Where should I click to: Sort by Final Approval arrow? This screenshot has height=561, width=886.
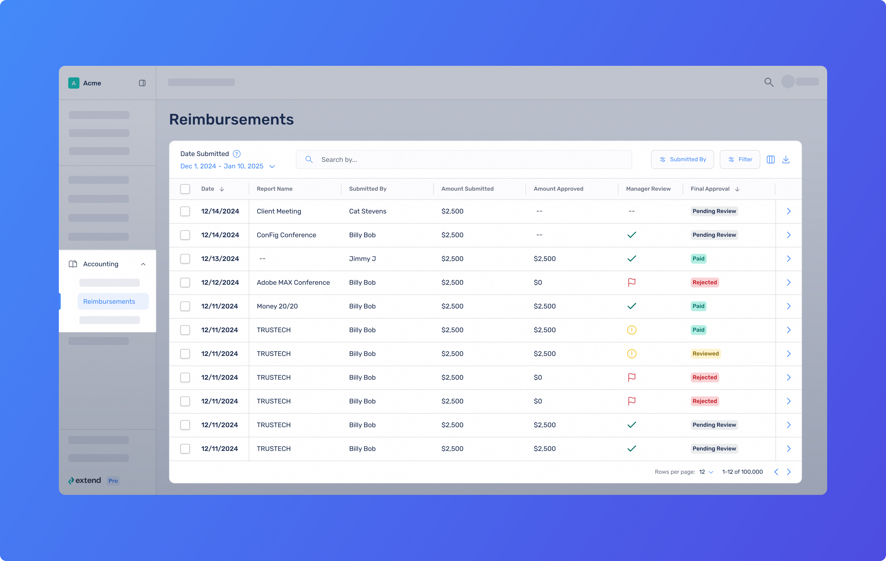pos(737,189)
